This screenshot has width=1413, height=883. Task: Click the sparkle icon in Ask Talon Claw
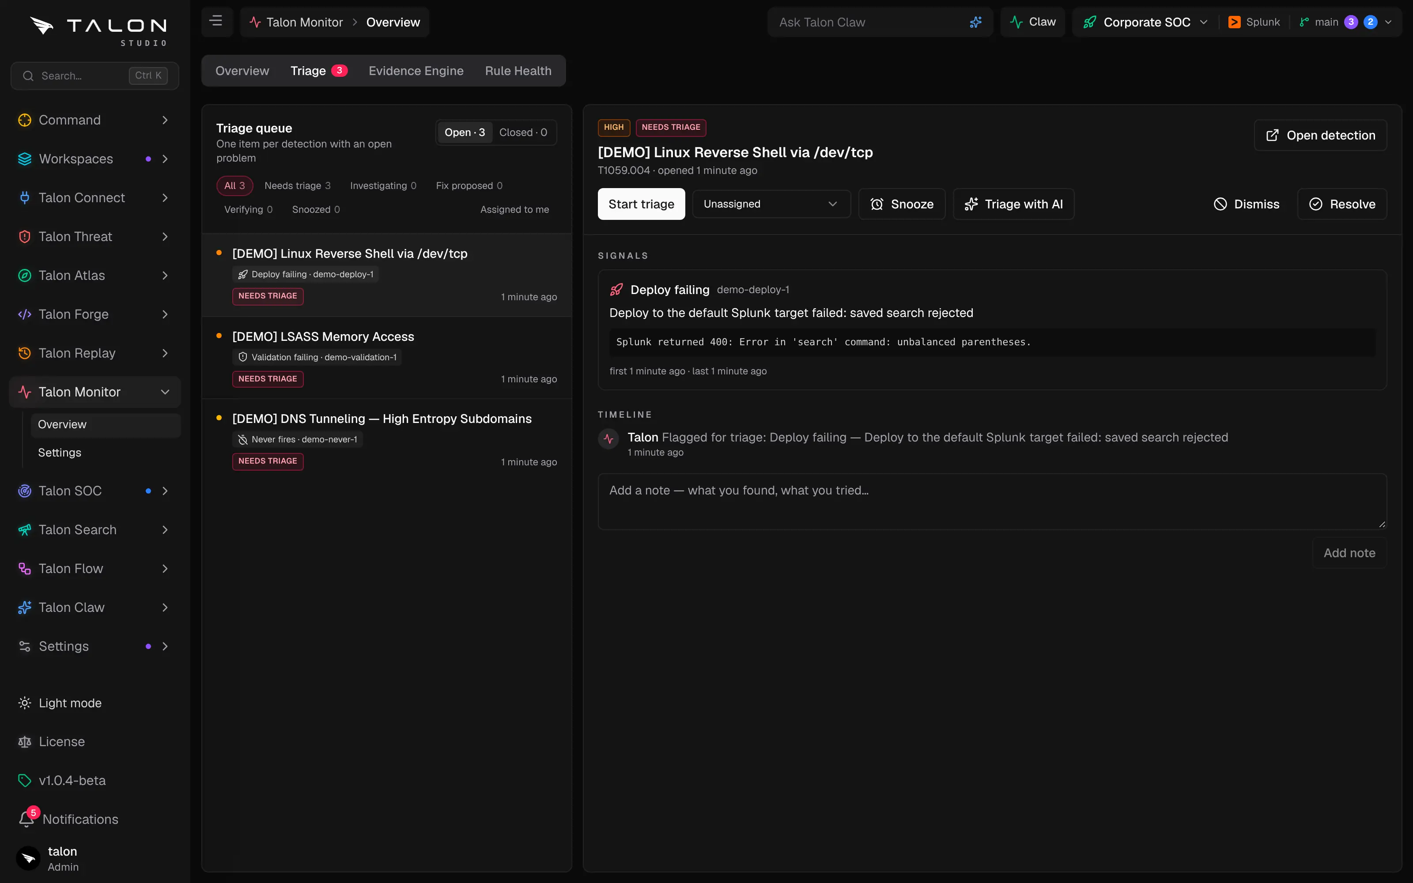pyautogui.click(x=975, y=22)
